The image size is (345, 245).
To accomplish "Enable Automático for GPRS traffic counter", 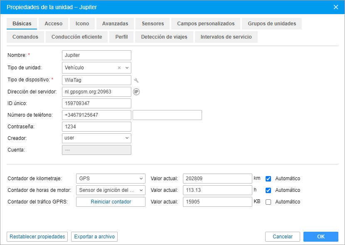I will (269, 202).
